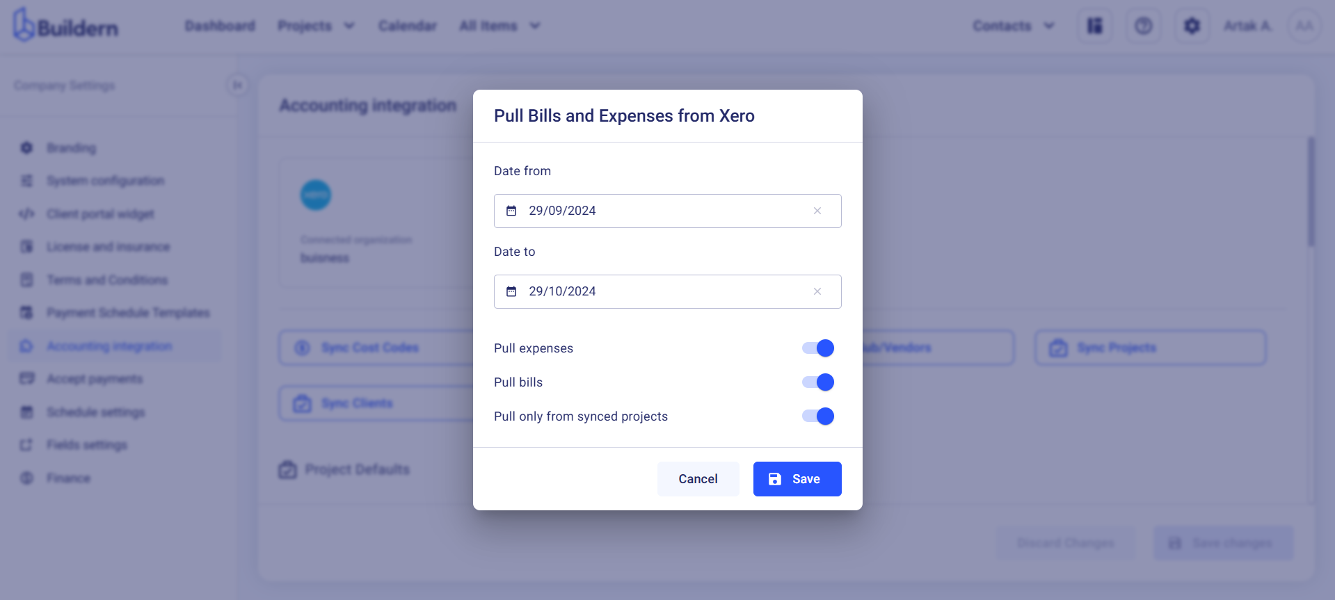Click the Save button in dialog
The height and width of the screenshot is (600, 1335).
click(797, 479)
